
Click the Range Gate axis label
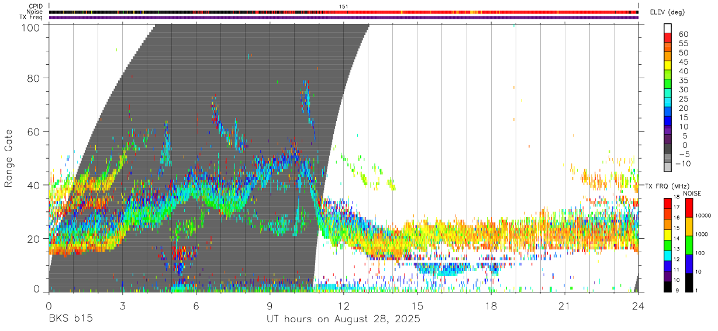[9, 158]
